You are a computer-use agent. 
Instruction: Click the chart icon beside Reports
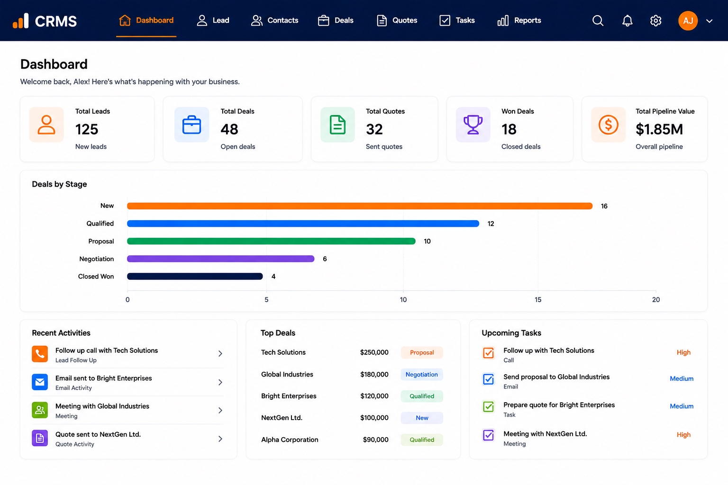(x=503, y=20)
